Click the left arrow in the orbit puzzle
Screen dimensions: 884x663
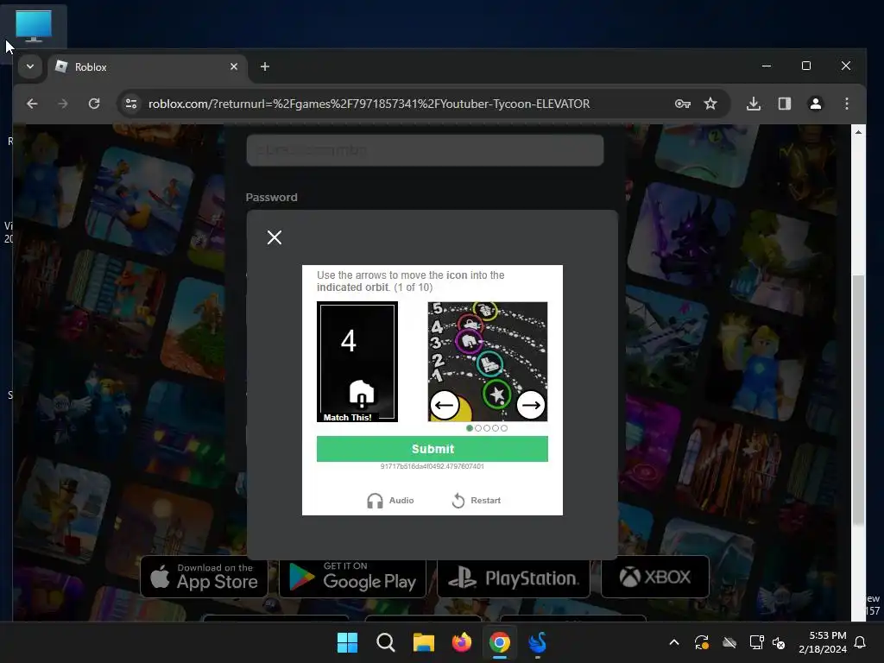tap(445, 405)
